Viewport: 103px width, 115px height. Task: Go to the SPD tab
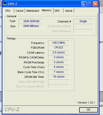point(58,11)
